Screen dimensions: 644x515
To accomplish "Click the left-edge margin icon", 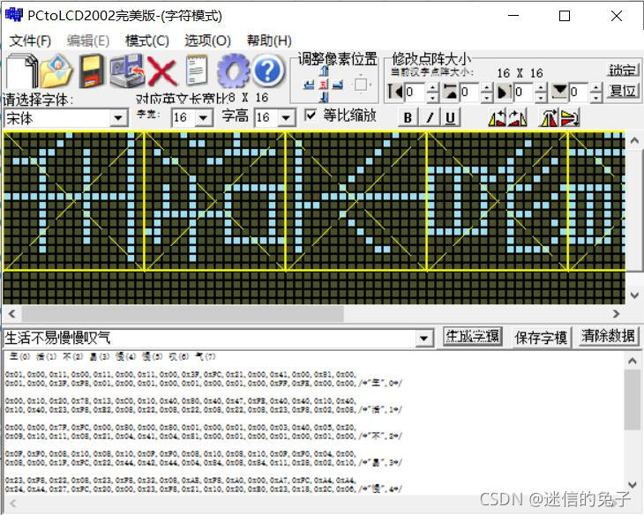I will [x=395, y=92].
